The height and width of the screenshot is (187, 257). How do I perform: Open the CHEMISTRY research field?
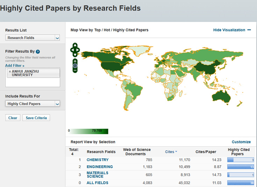[x=98, y=160]
